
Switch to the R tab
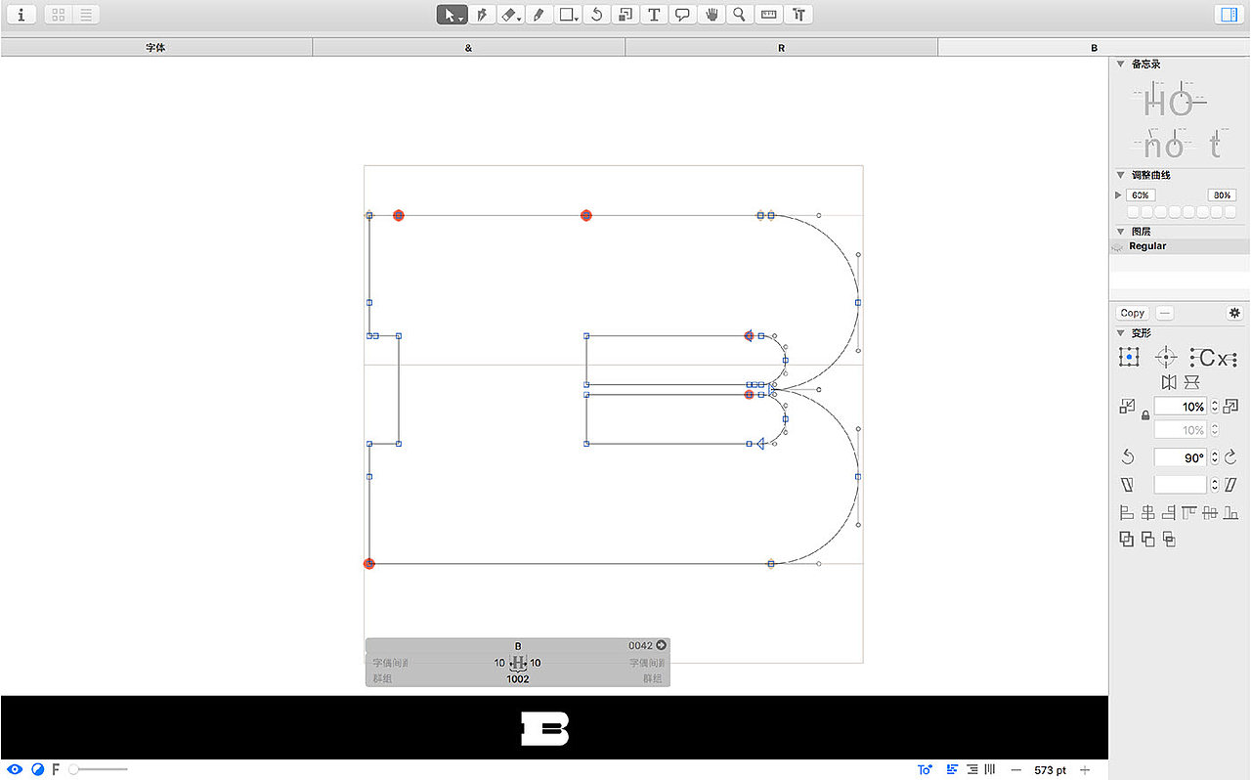(x=782, y=47)
